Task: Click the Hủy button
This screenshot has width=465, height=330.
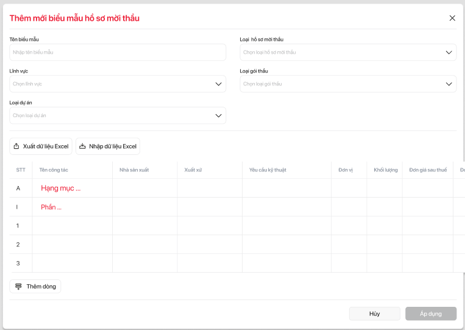Action: click(374, 314)
